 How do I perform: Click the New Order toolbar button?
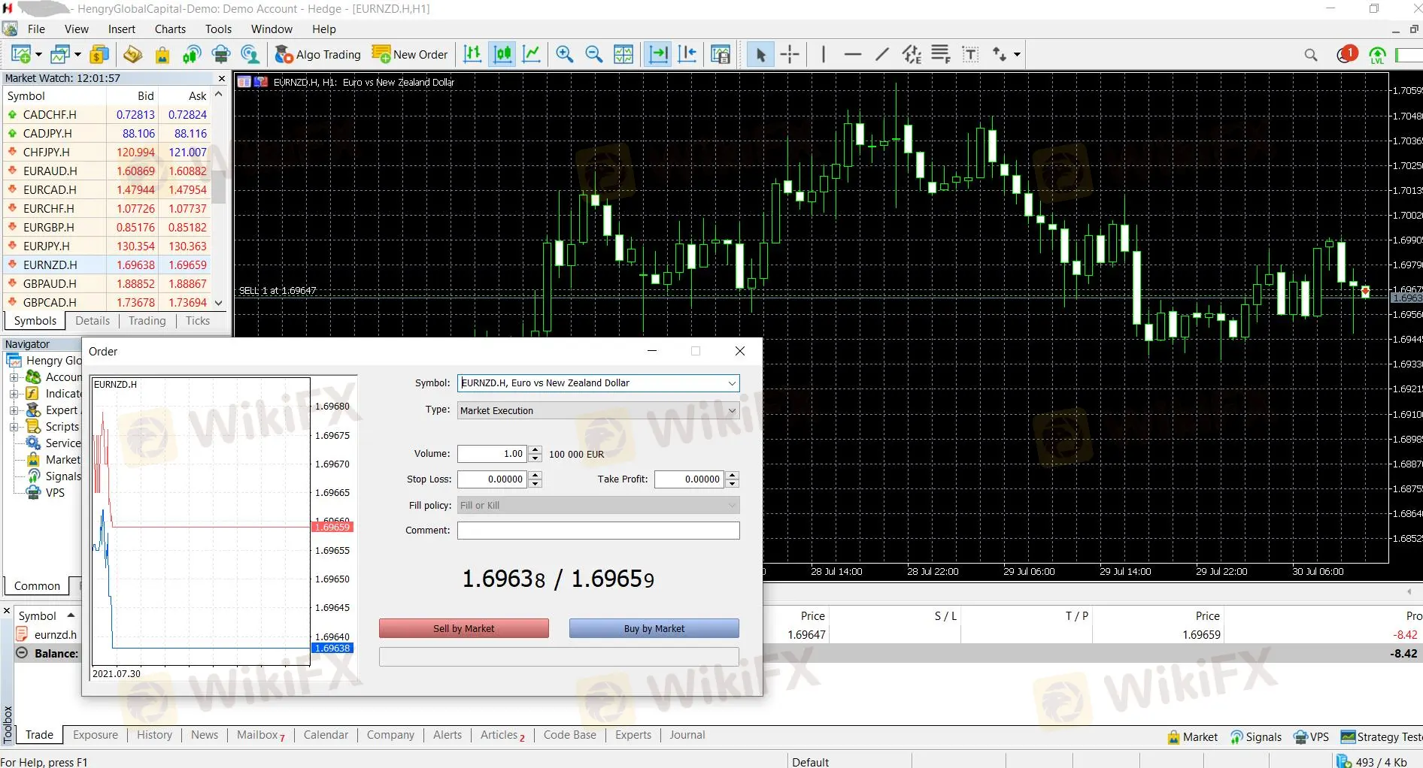click(410, 54)
